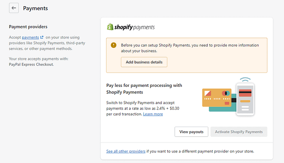Click View payouts button
The width and height of the screenshot is (284, 163).
[x=191, y=132]
